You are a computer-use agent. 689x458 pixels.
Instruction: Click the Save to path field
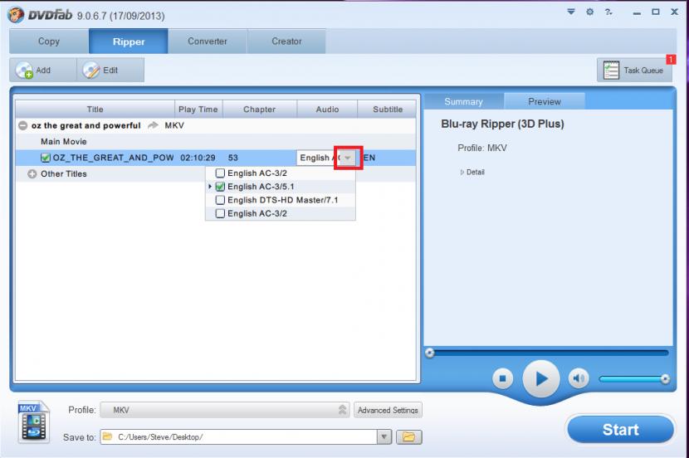click(x=238, y=437)
